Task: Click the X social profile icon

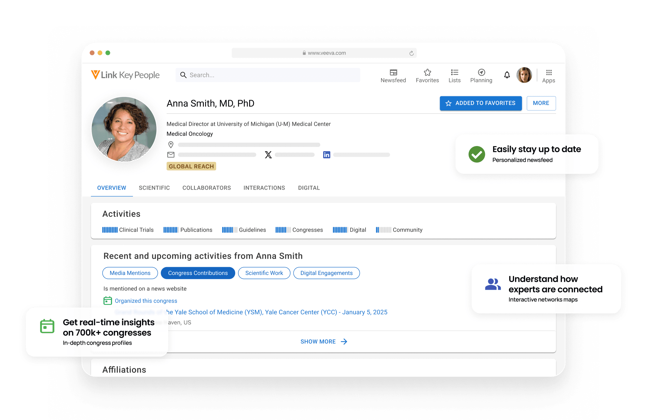Action: pyautogui.click(x=268, y=155)
